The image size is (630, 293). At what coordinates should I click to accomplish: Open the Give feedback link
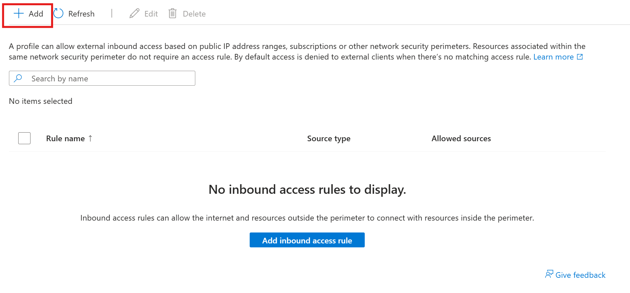580,275
